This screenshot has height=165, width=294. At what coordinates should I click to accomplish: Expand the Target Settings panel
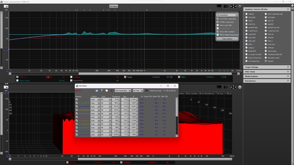pos(267,67)
